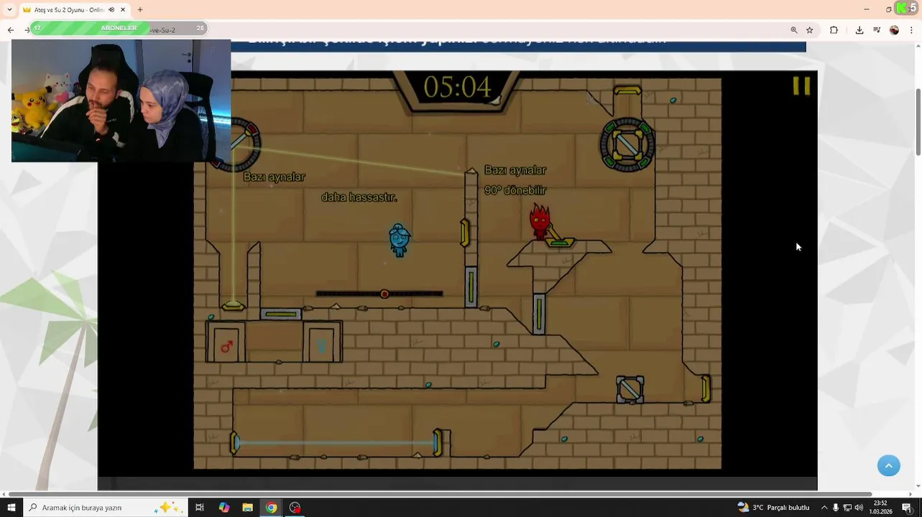
Task: Open Chrome downloads
Action: (859, 30)
